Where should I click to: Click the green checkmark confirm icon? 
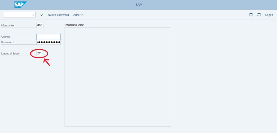(x=42, y=15)
